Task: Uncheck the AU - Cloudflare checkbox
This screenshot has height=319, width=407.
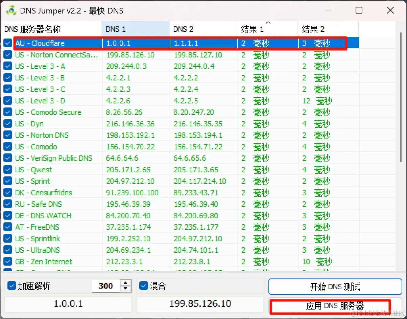Action: point(8,43)
